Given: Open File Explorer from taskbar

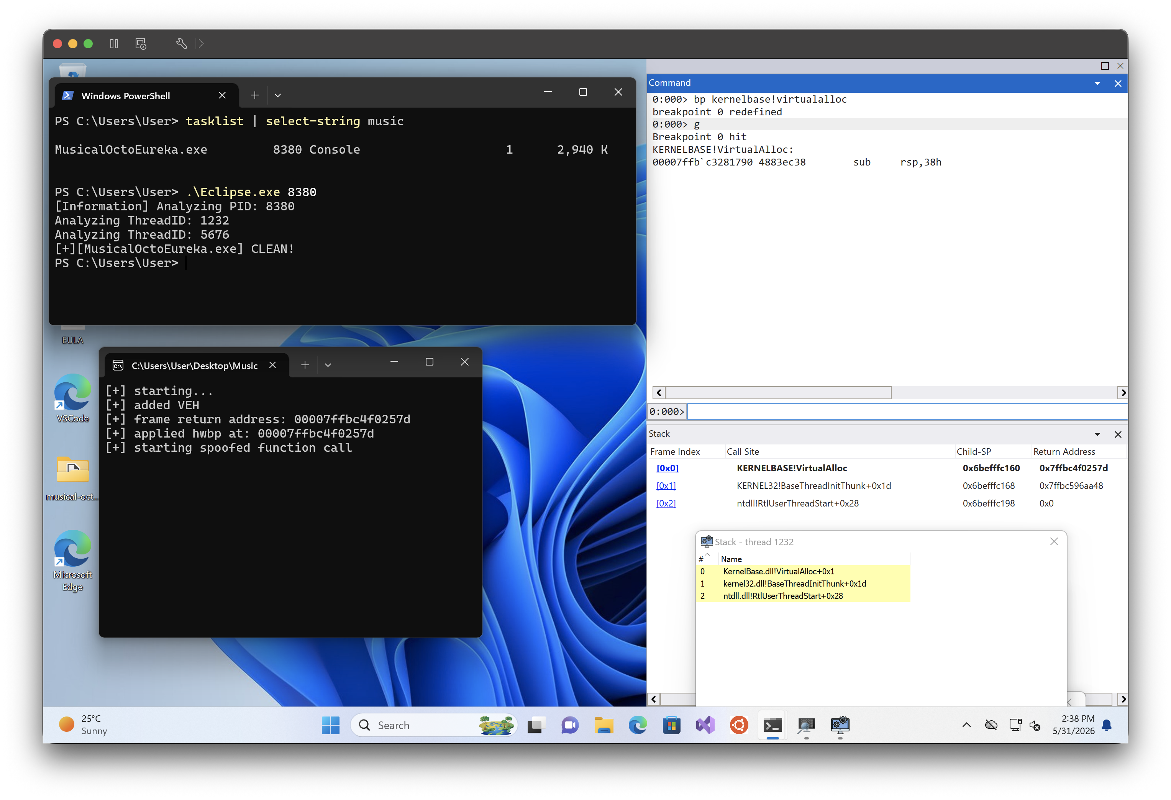Looking at the screenshot, I should pos(604,725).
